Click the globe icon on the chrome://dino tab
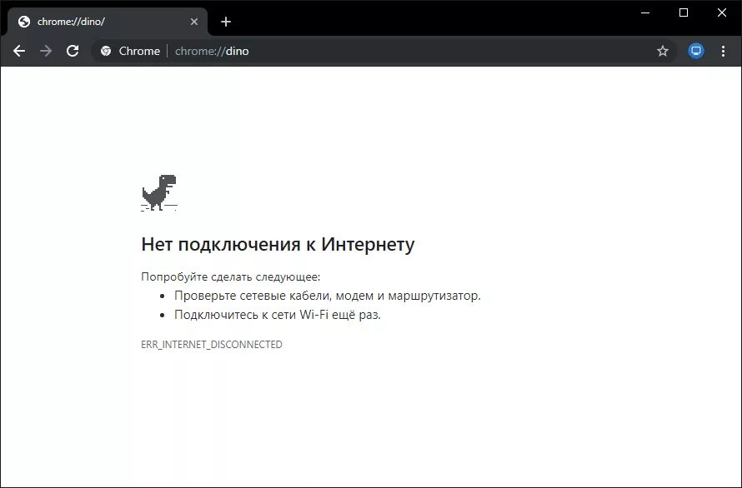 (23, 22)
